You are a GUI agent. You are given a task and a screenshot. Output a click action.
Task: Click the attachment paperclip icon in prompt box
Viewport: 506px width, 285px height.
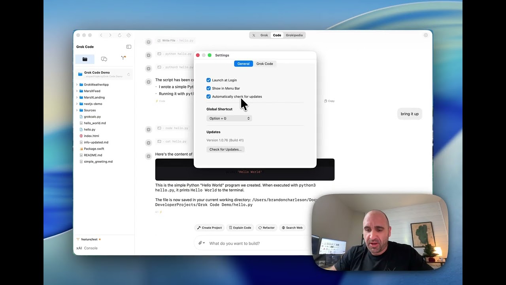point(200,243)
